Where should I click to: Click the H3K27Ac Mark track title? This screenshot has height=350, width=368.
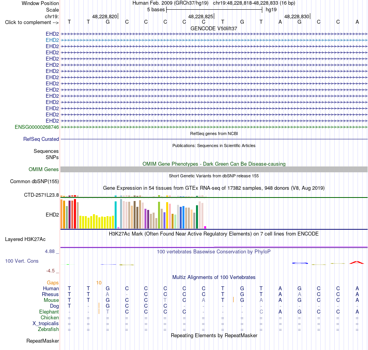pos(214,234)
